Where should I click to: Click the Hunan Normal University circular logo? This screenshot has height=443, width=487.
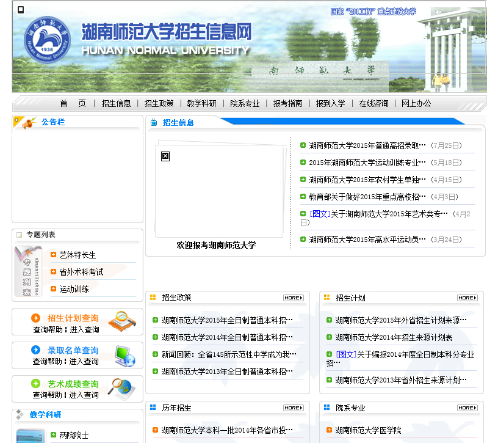(47, 40)
